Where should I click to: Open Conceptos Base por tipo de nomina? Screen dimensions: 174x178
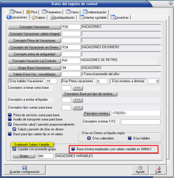(89, 94)
